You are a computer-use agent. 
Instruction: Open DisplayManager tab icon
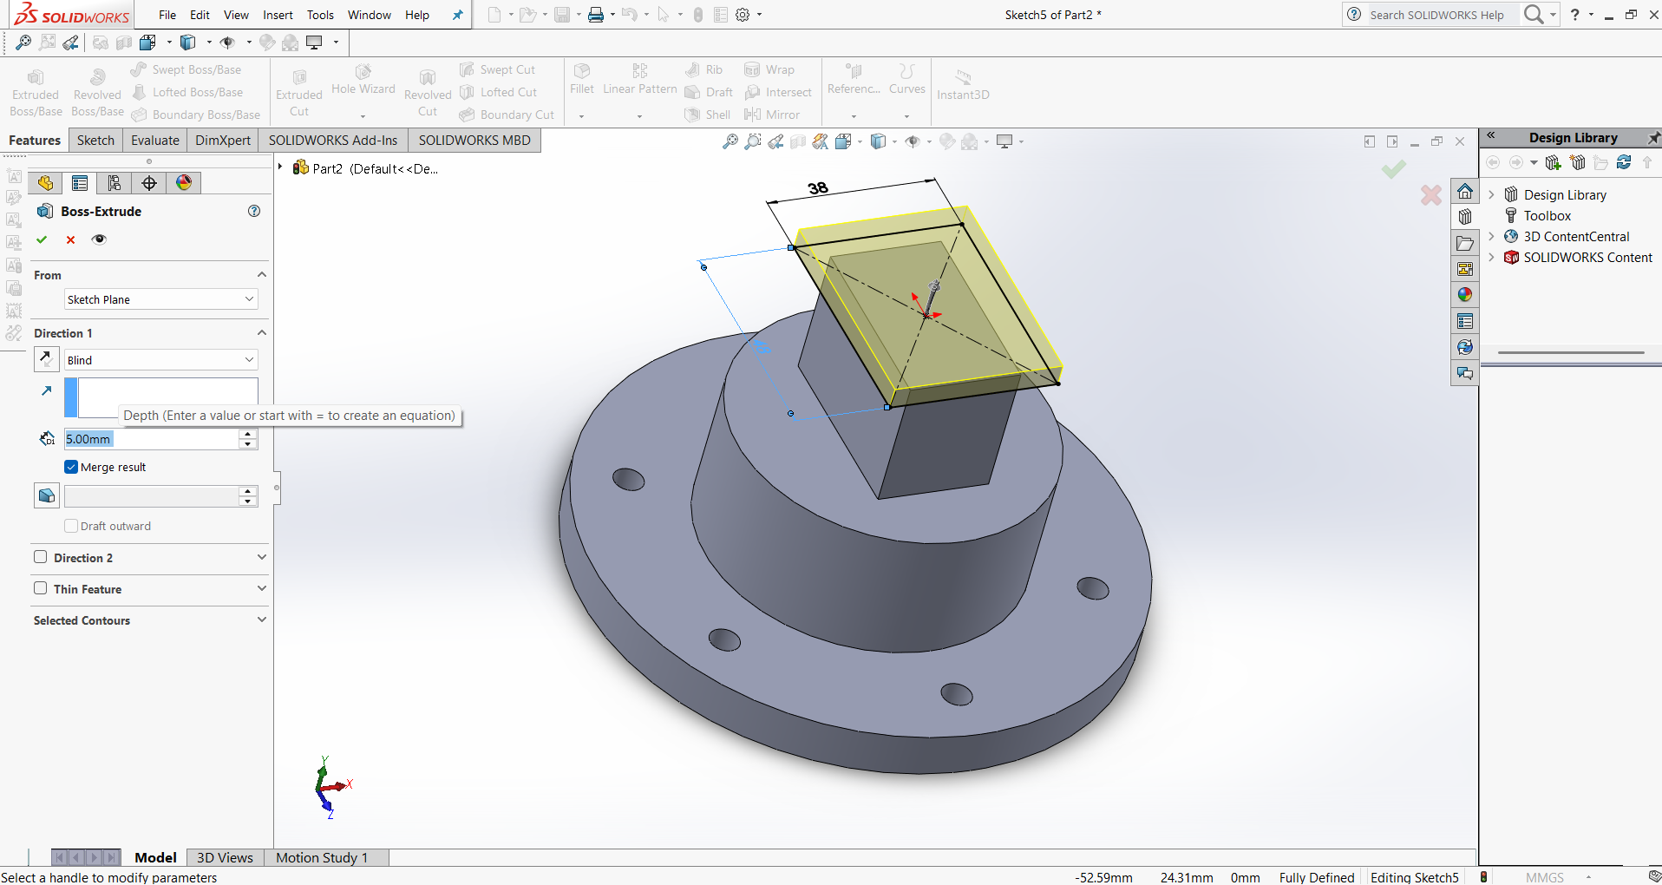tap(184, 183)
